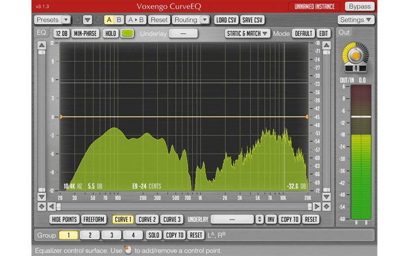420x256 pixels.
Task: Open the bottom Underlay selector
Action: coord(232,219)
